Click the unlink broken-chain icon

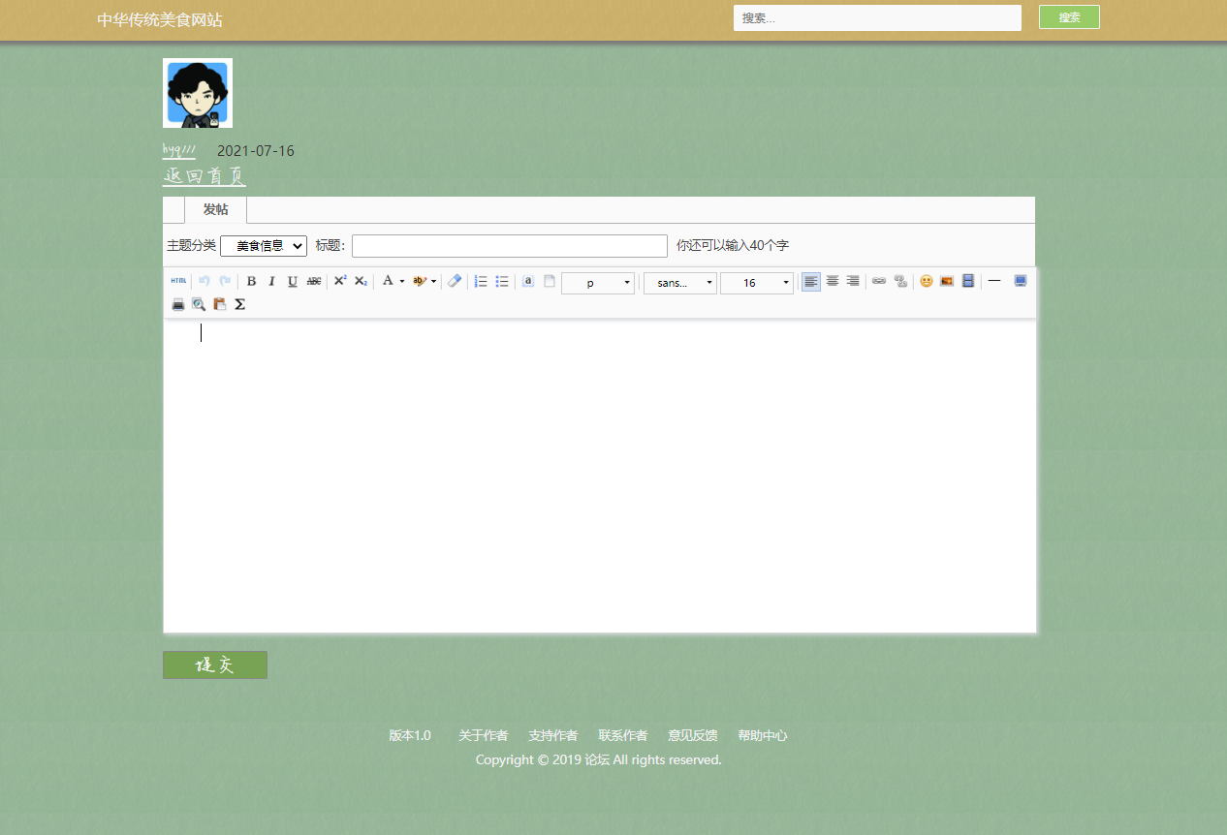[x=900, y=281]
